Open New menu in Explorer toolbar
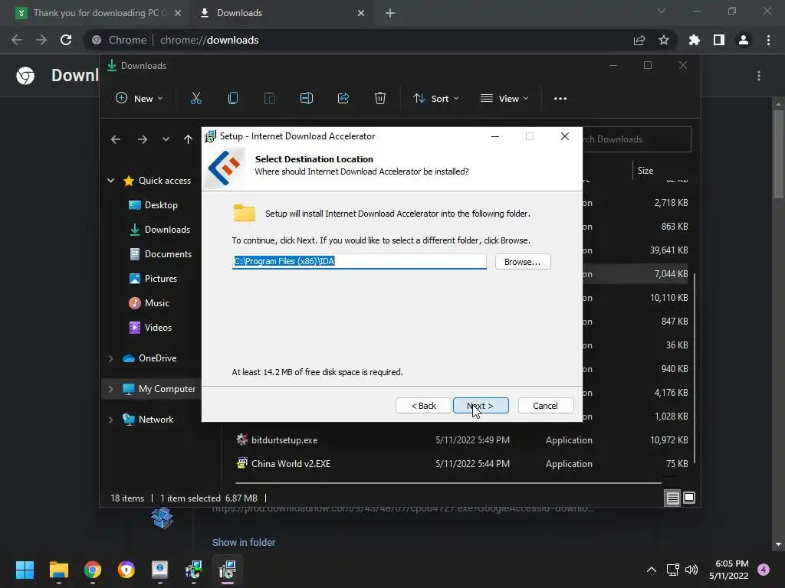The height and width of the screenshot is (588, 785). point(140,99)
